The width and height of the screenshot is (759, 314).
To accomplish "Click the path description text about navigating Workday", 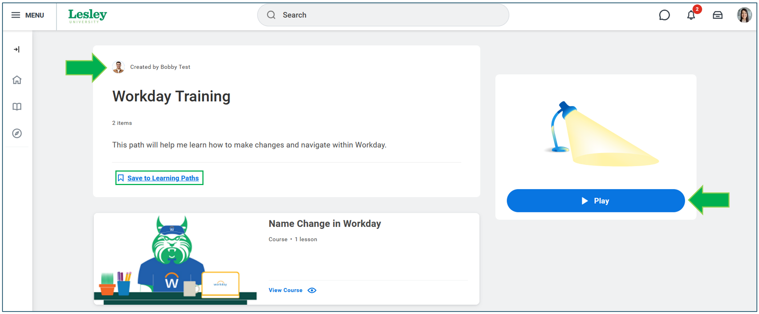I will [249, 145].
